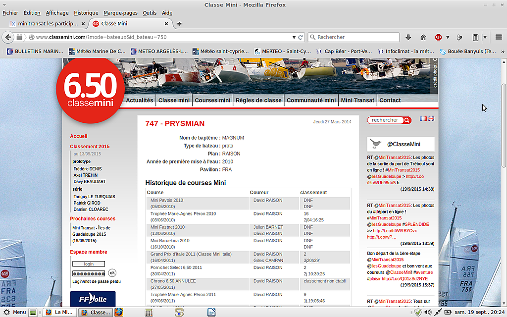This screenshot has height=317, width=507.
Task: Open the Linux Mint Menu button
Action: (14, 312)
